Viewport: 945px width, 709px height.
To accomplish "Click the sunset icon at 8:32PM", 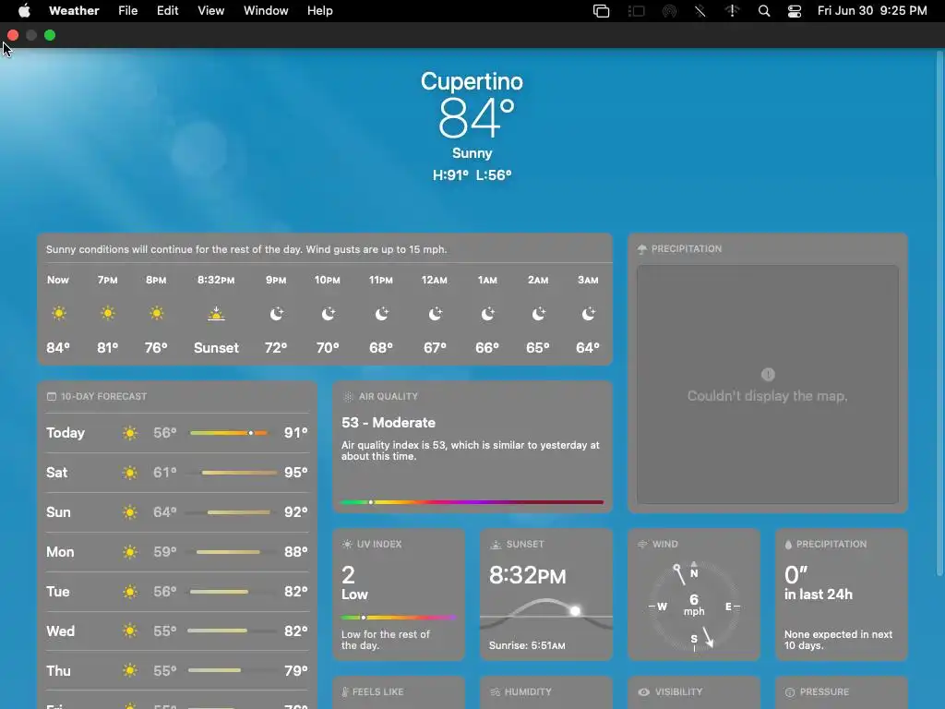I will (x=216, y=314).
